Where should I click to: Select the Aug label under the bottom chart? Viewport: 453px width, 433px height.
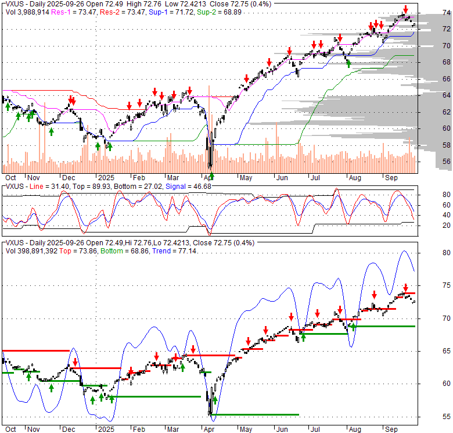pyautogui.click(x=355, y=430)
